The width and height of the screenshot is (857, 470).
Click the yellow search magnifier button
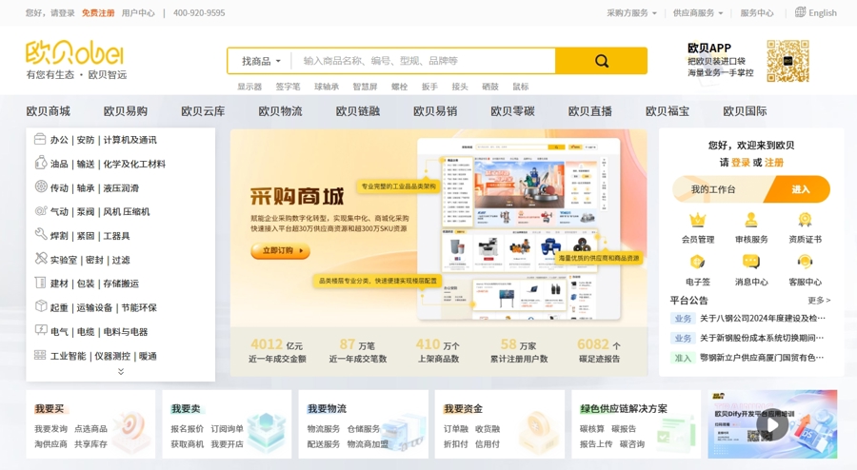coord(601,61)
